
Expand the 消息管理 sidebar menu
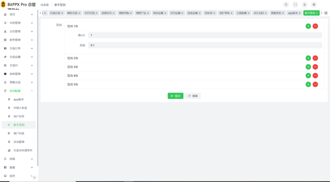coord(18,74)
